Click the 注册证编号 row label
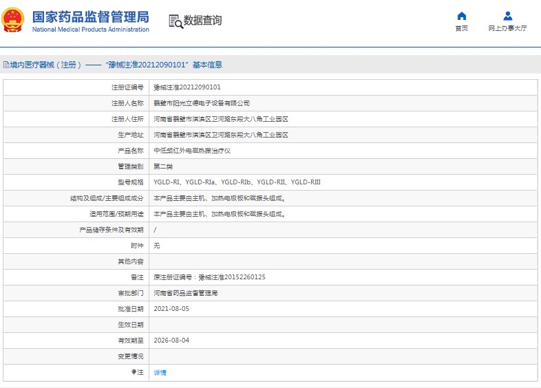 (127, 87)
